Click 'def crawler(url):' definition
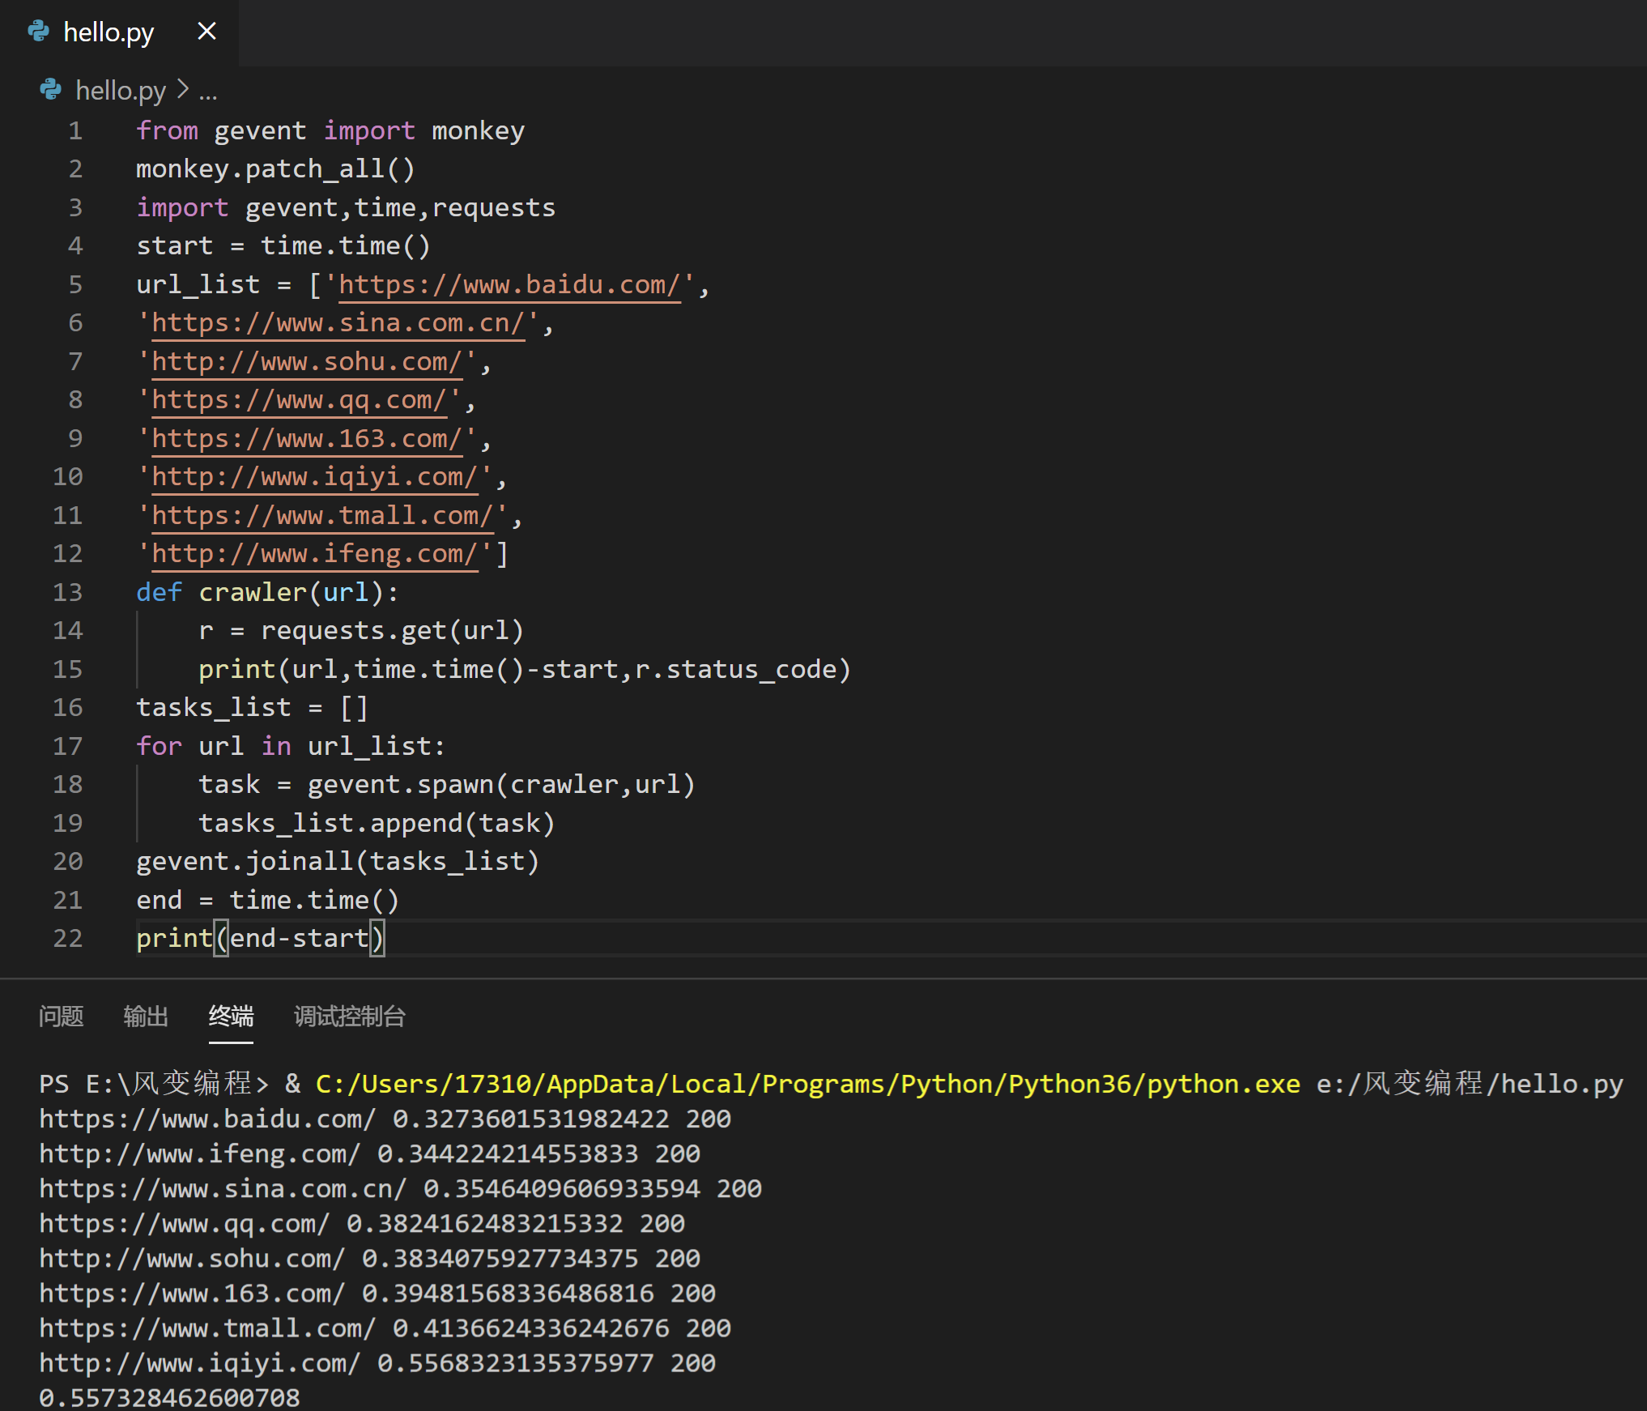 (267, 593)
